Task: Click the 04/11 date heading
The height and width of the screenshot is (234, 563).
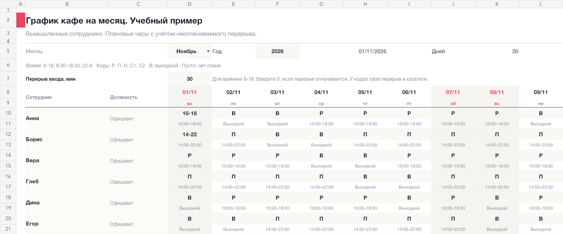Action: coord(321,92)
